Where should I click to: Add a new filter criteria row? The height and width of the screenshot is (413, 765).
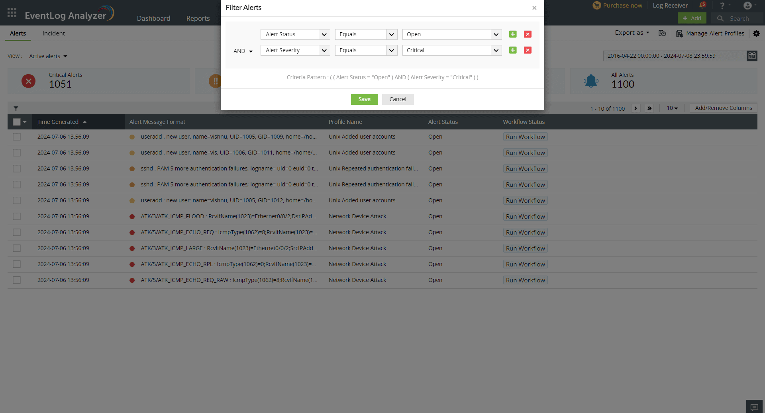coord(513,34)
